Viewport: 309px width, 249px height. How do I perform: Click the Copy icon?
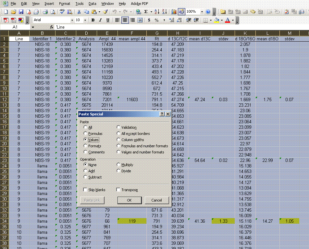pos(86,12)
